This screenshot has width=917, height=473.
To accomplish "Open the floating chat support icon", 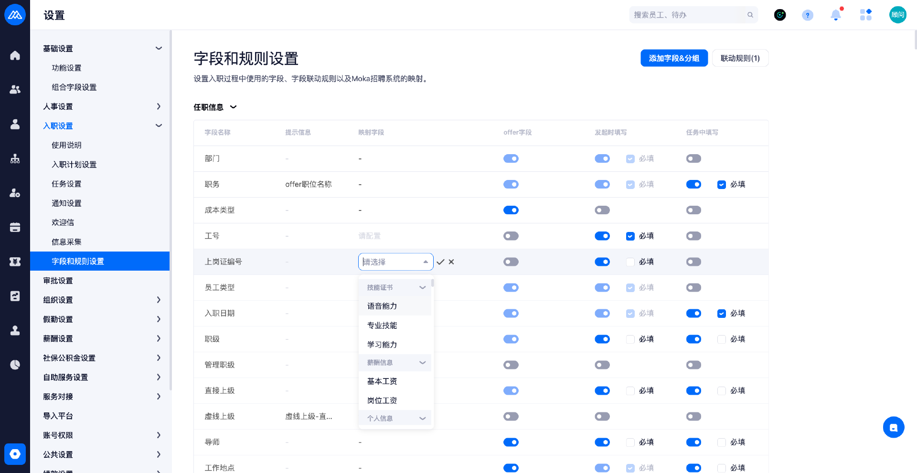I will 893,427.
